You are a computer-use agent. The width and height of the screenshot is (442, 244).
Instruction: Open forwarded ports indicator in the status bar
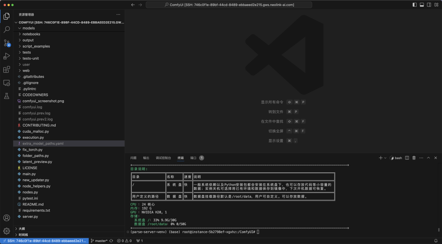(x=140, y=241)
